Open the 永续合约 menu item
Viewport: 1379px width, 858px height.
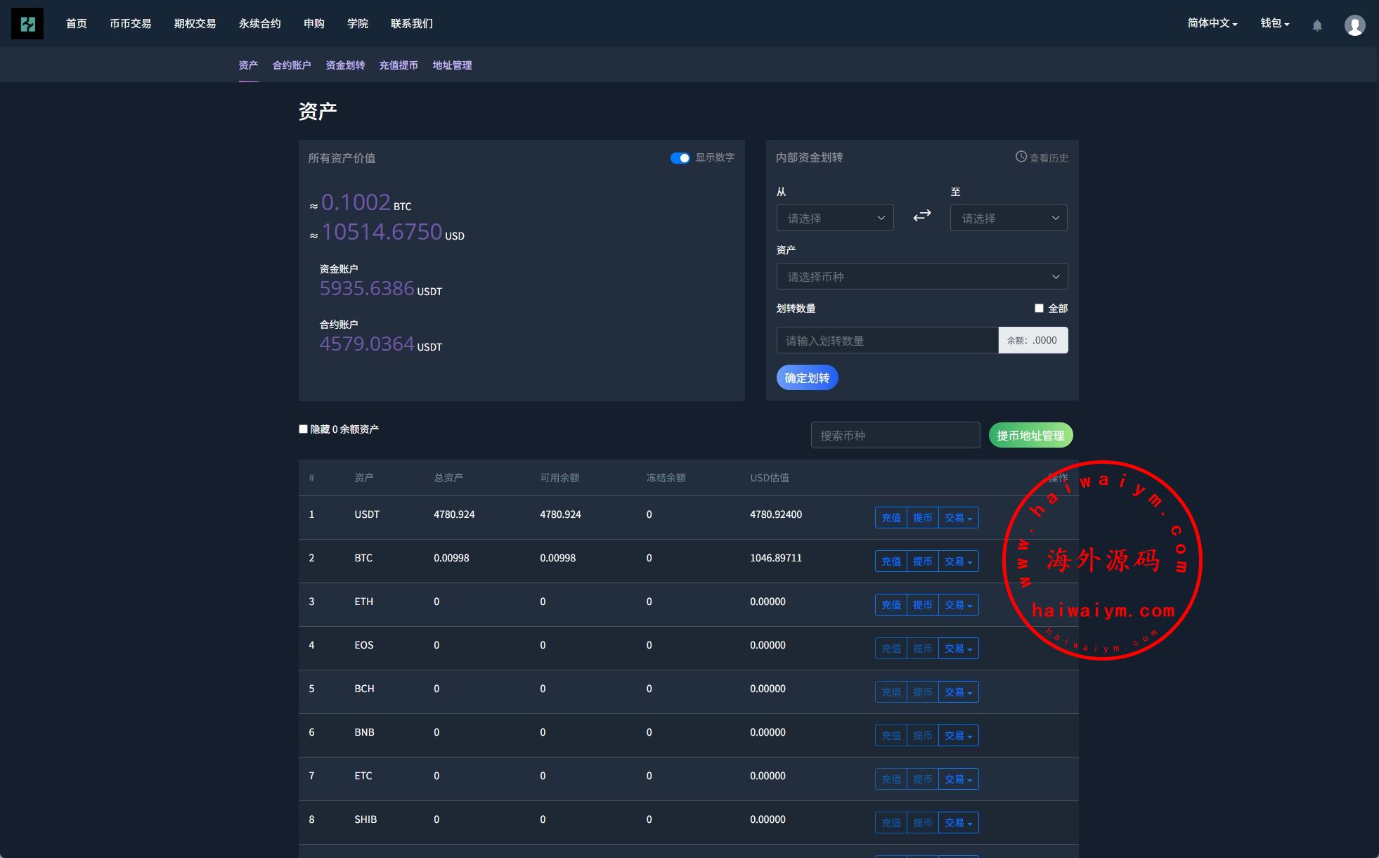coord(259,23)
